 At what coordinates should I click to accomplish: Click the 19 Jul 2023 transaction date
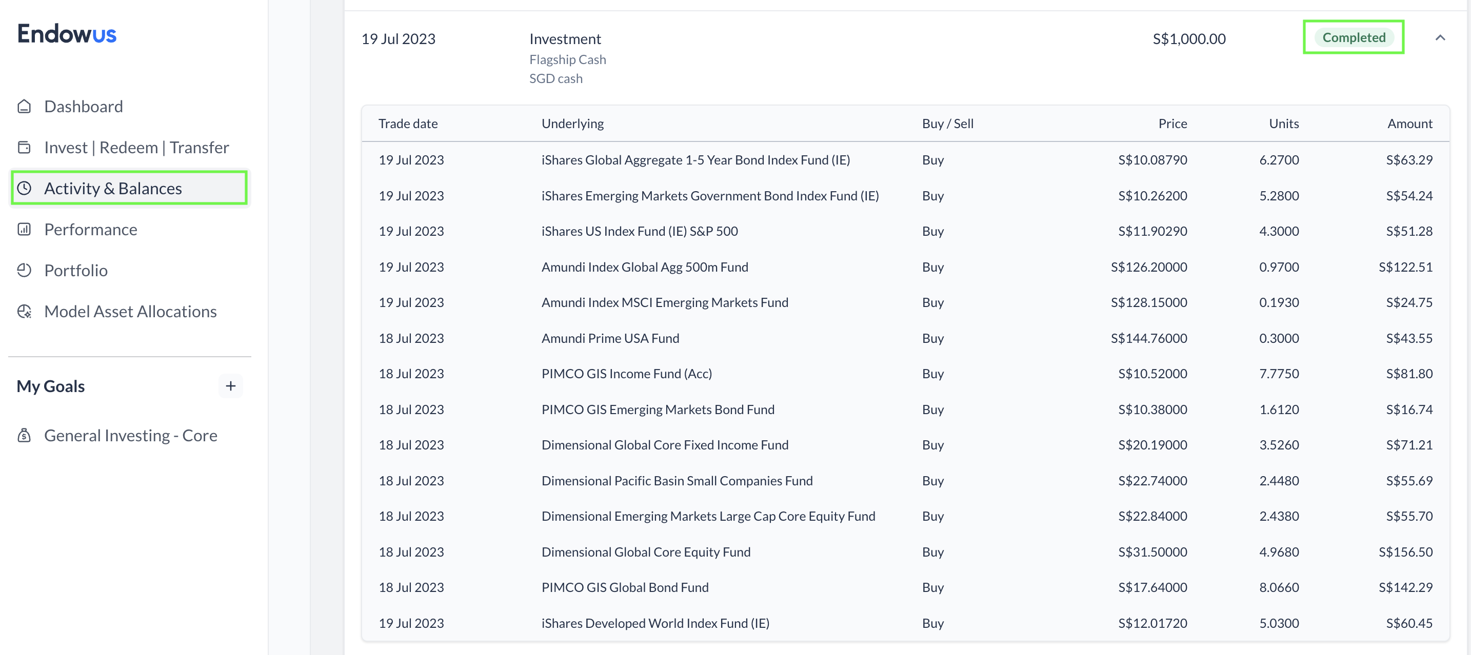tap(398, 39)
